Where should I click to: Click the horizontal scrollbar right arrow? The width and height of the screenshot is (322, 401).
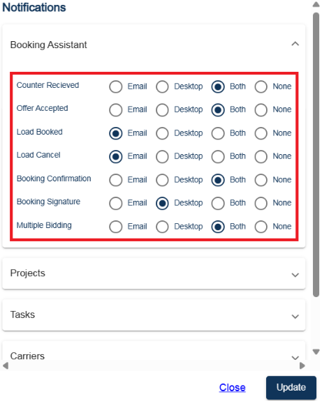coord(302,365)
